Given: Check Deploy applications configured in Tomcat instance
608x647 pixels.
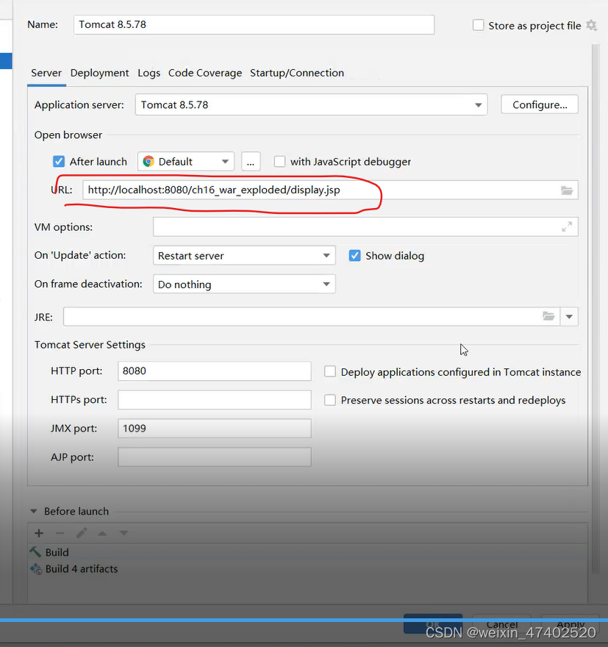Looking at the screenshot, I should [x=330, y=371].
